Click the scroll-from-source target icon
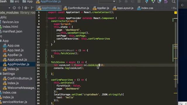This screenshot has width=187, height=105. click(14, 8)
